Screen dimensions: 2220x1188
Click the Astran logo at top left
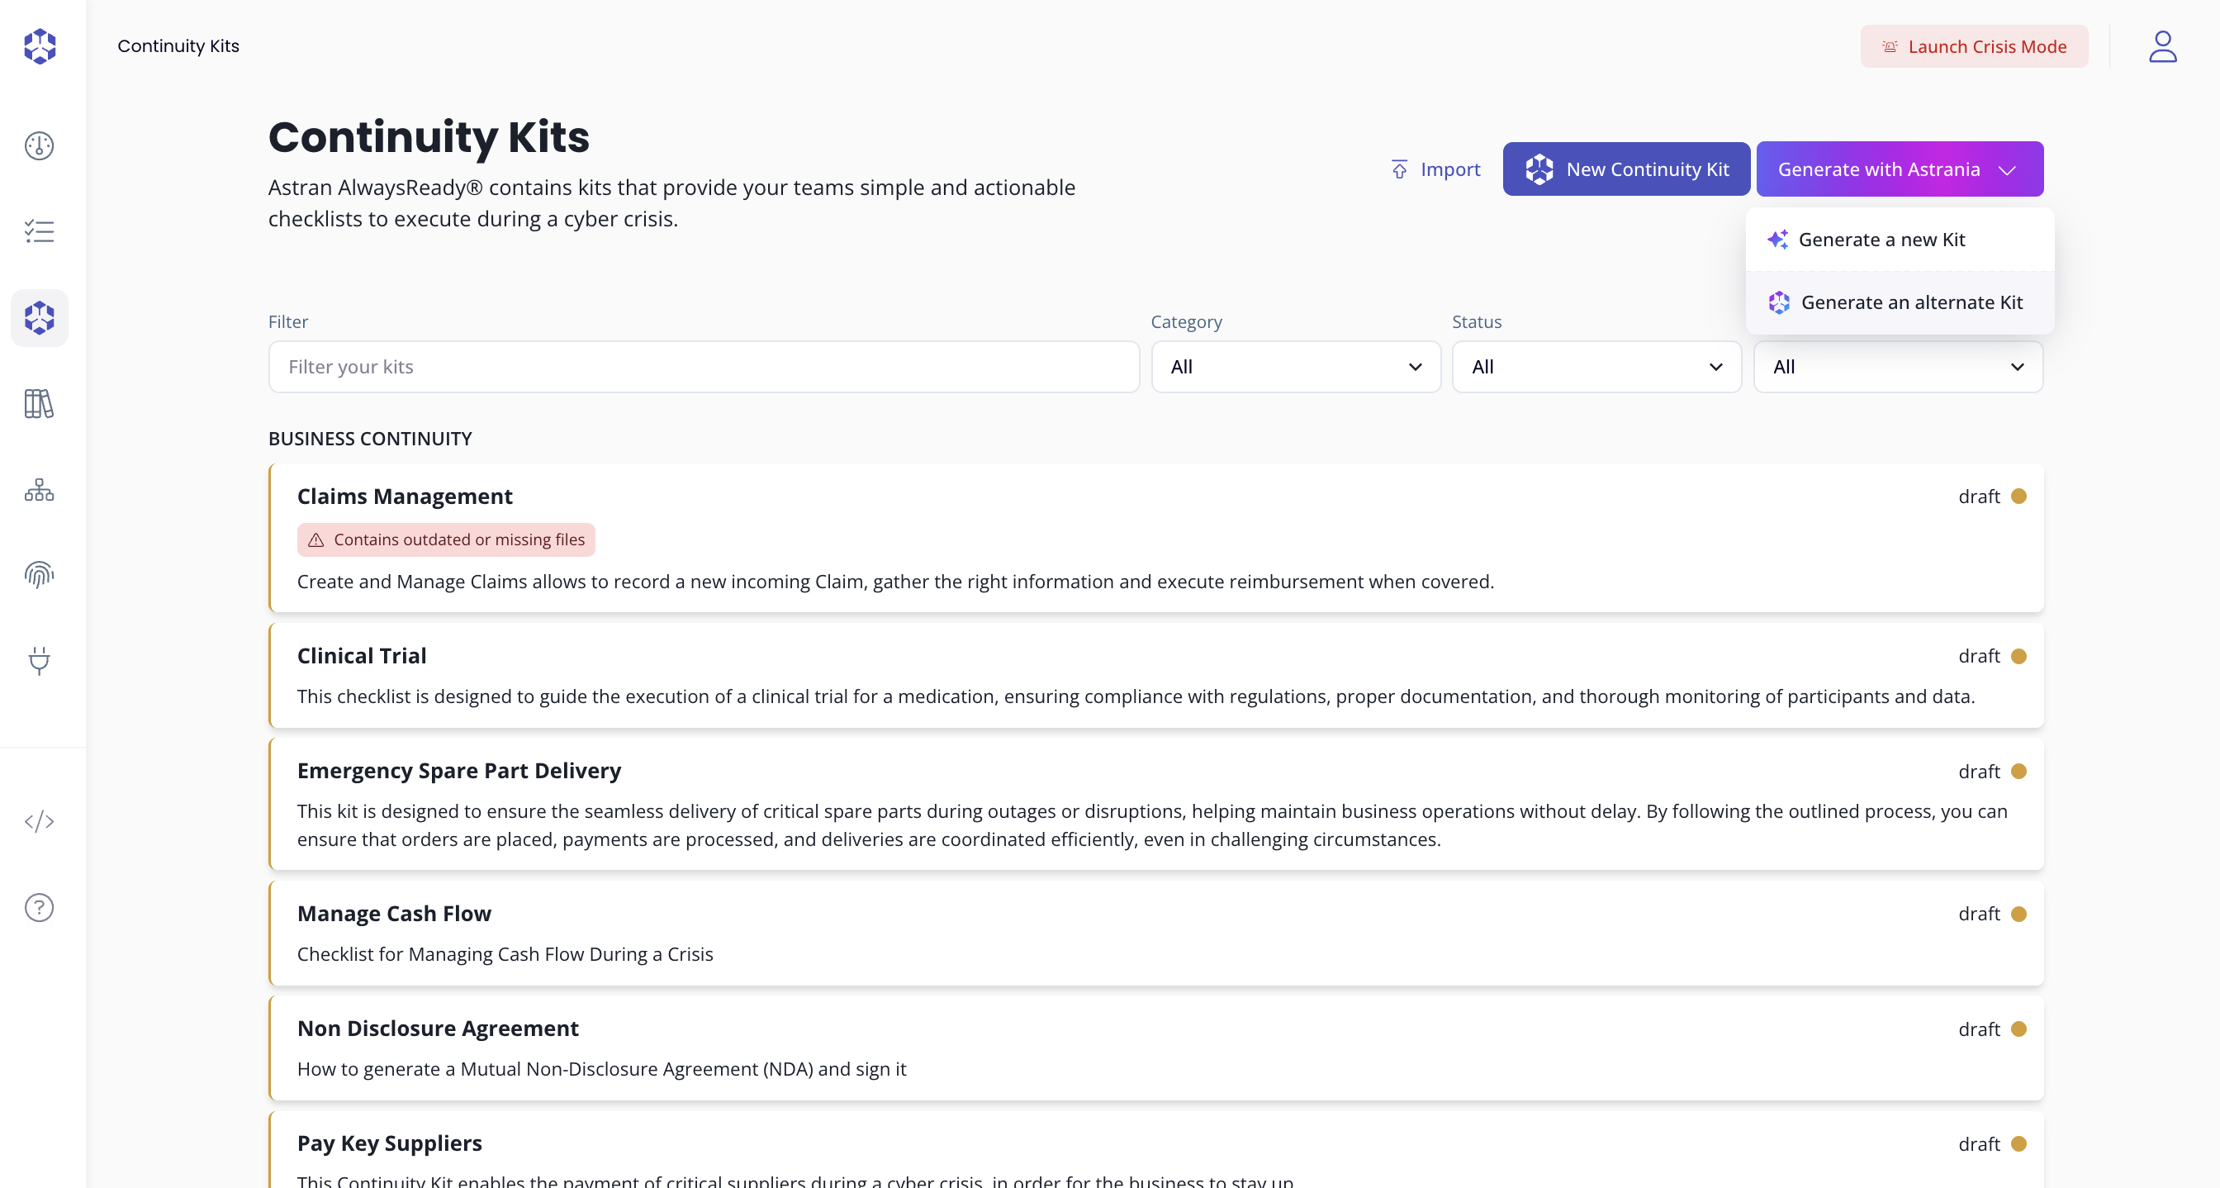tap(40, 46)
